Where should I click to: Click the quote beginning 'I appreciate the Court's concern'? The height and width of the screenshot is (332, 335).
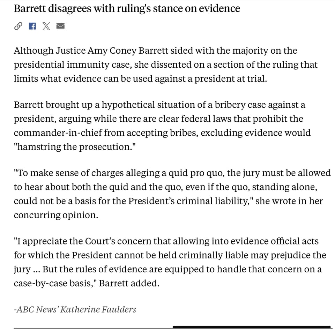click(170, 262)
